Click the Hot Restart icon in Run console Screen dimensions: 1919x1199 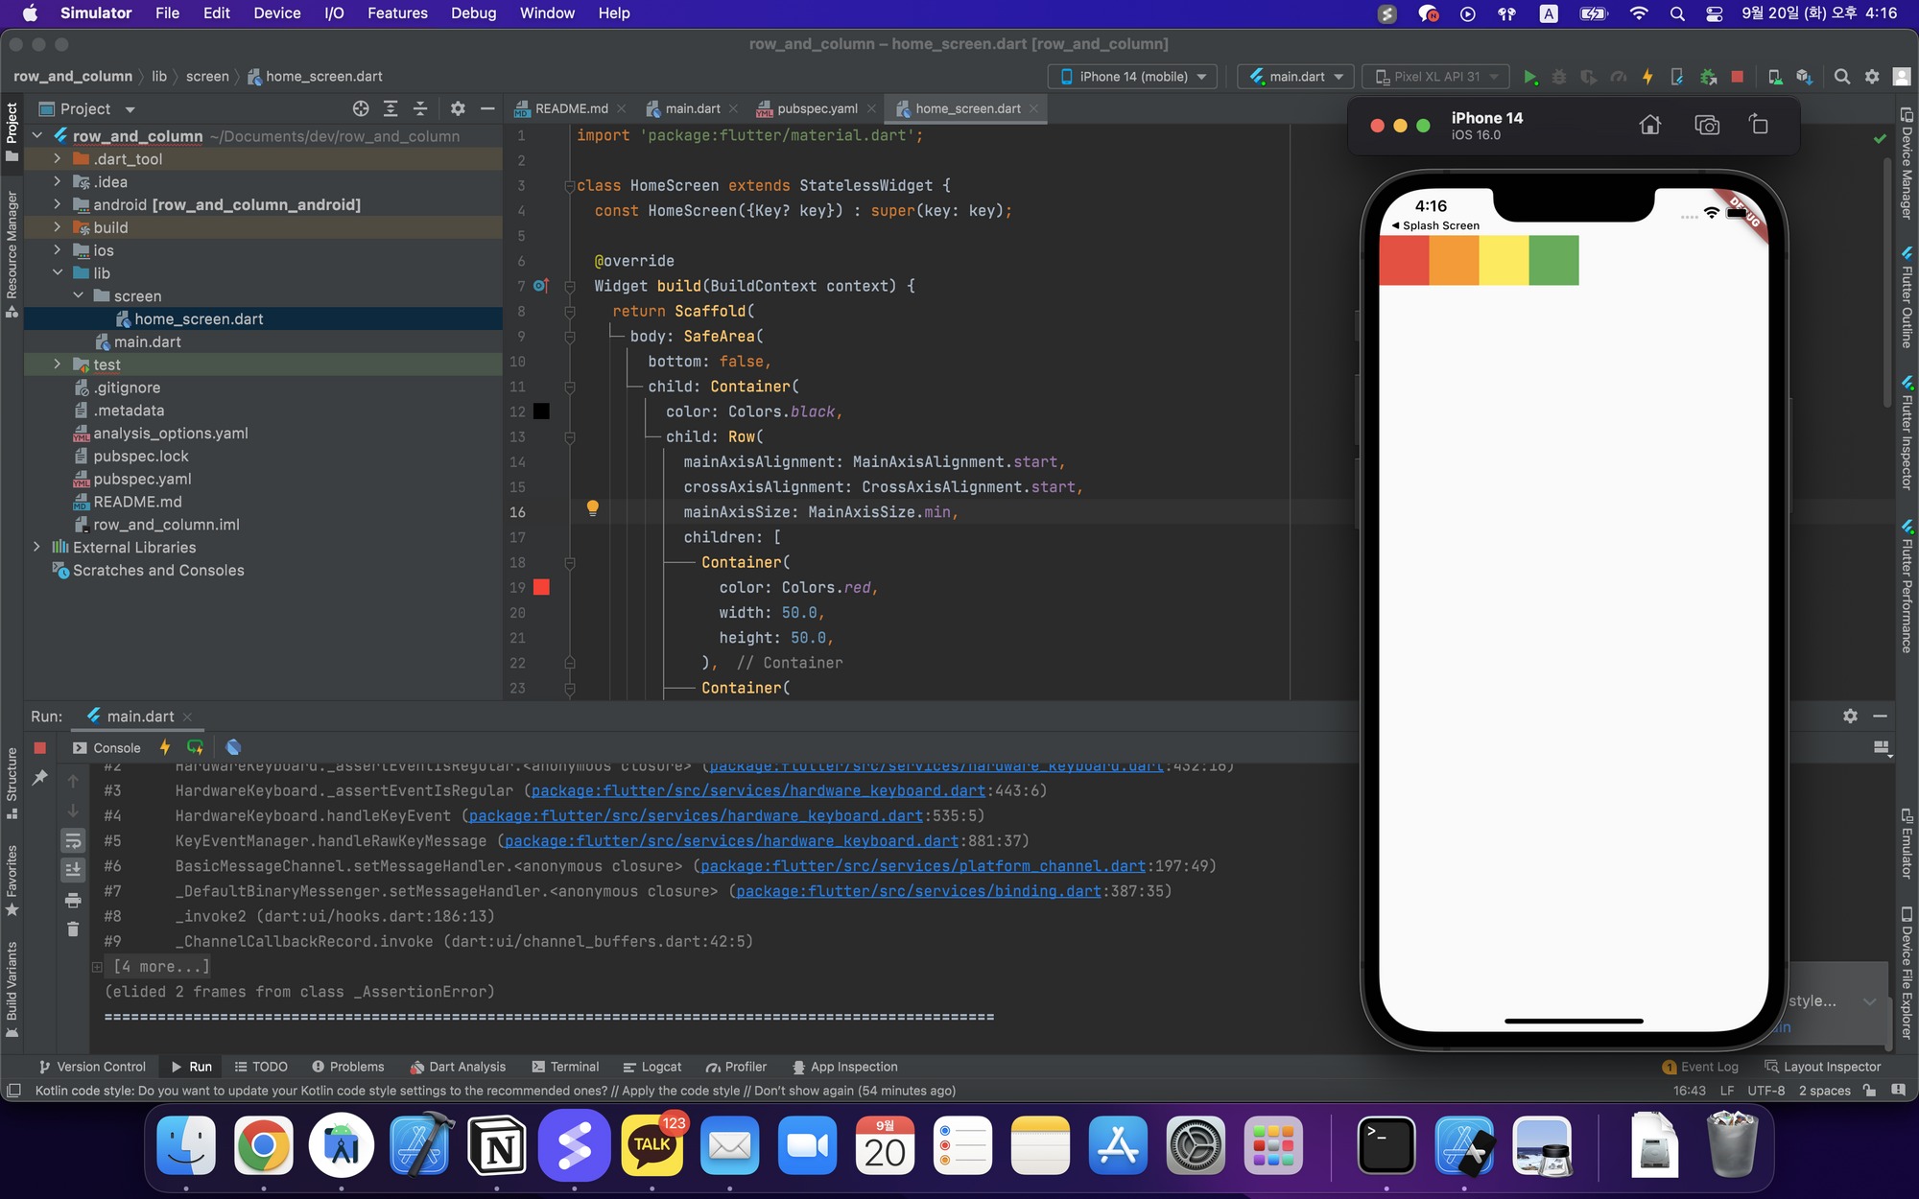(195, 747)
